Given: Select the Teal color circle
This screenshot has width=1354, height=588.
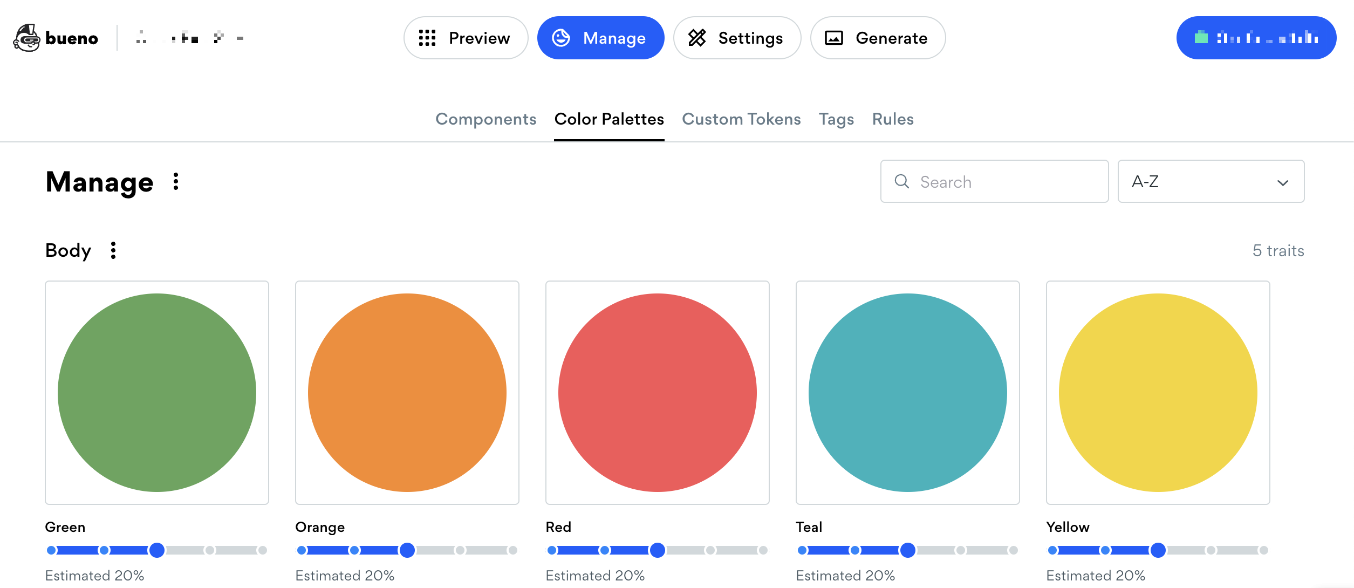Looking at the screenshot, I should (x=907, y=393).
